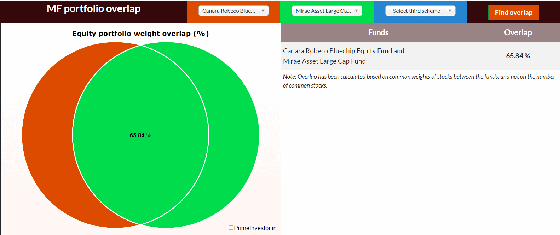Click the 65.84 % label inside the Venn diagram
The image size is (560, 235).
[140, 135]
